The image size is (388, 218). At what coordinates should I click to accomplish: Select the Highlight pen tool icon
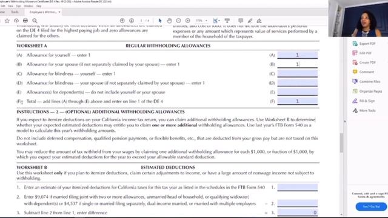[x=250, y=21]
